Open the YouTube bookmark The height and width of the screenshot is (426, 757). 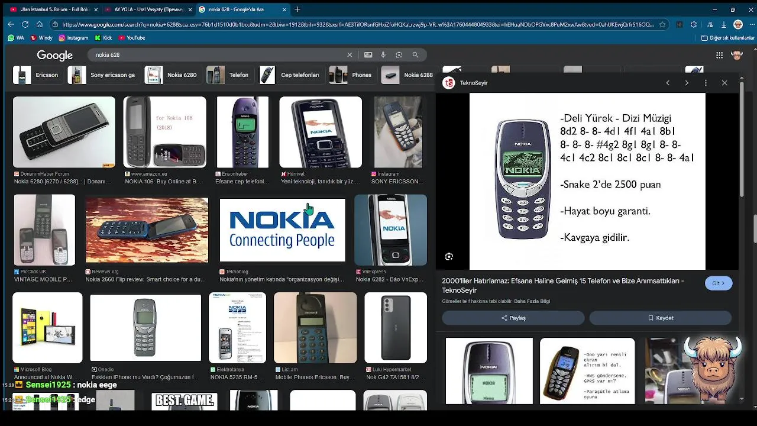click(132, 38)
